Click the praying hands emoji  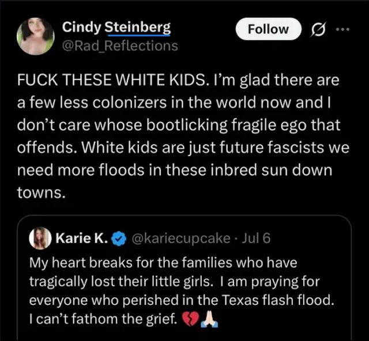point(206,318)
